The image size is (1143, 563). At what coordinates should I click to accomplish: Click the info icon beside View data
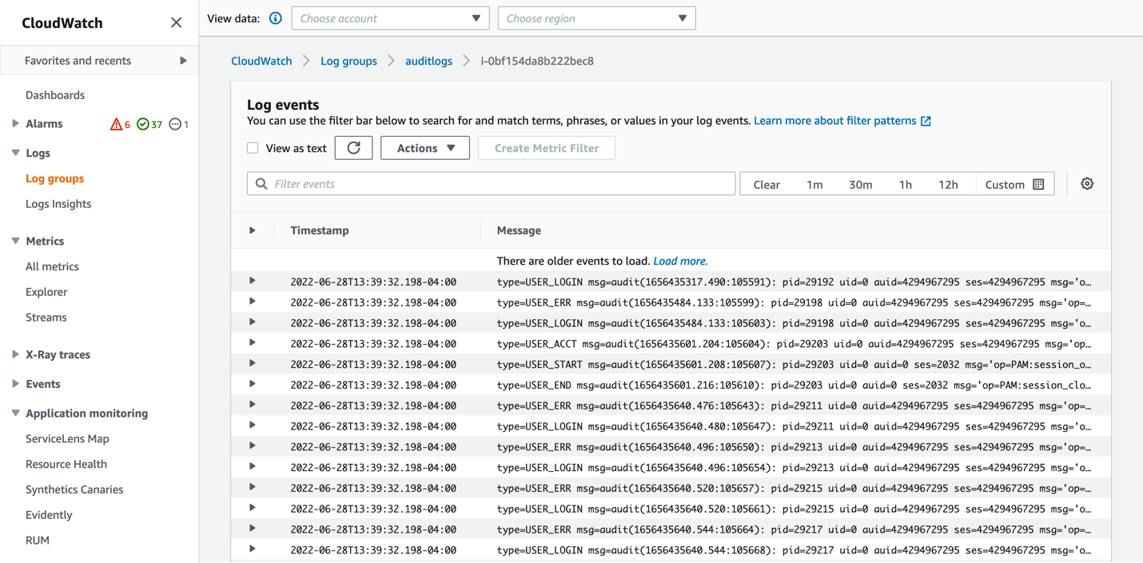(275, 18)
